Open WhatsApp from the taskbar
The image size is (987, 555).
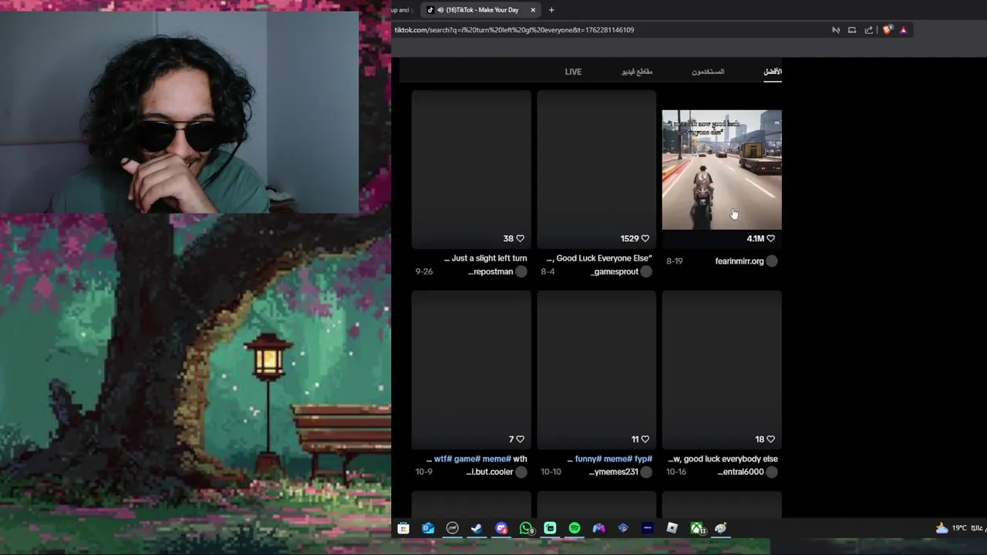[526, 528]
